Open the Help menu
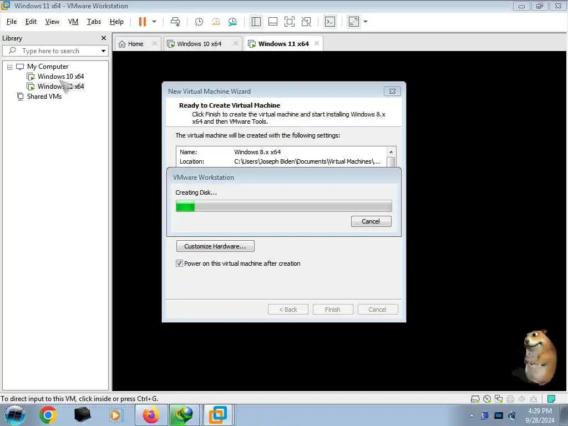 [x=116, y=22]
